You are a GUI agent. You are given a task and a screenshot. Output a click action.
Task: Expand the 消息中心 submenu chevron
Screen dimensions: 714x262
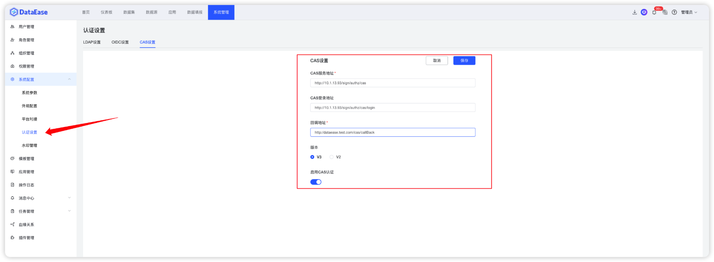click(69, 198)
